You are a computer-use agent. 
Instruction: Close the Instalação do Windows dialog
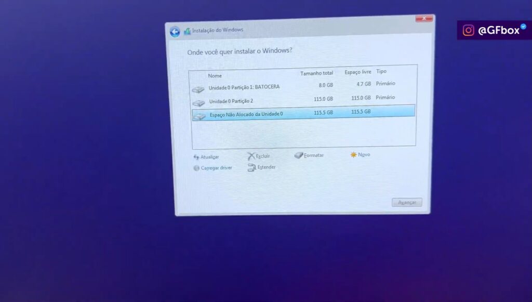[424, 19]
